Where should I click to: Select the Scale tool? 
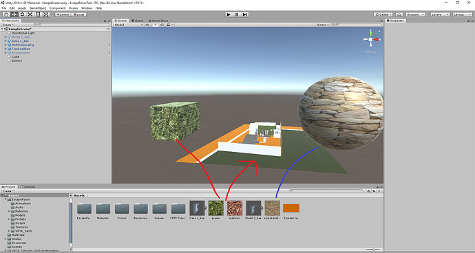30,14
